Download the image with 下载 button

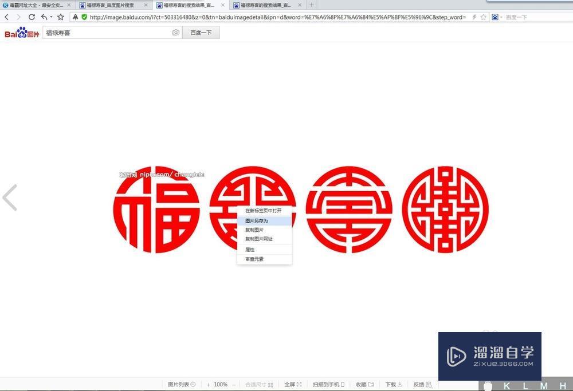point(394,385)
